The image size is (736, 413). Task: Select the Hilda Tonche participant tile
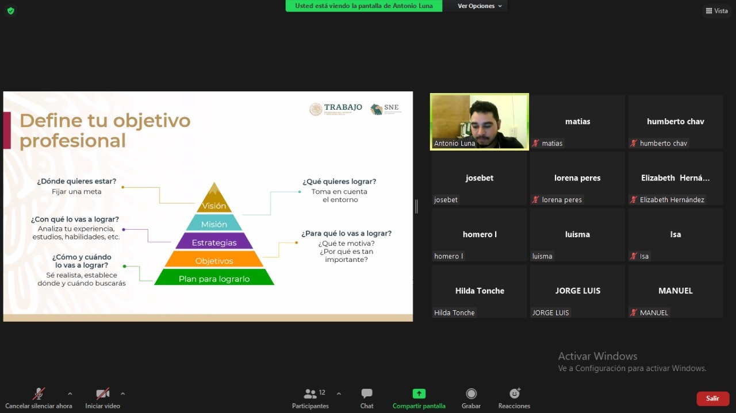pyautogui.click(x=479, y=291)
